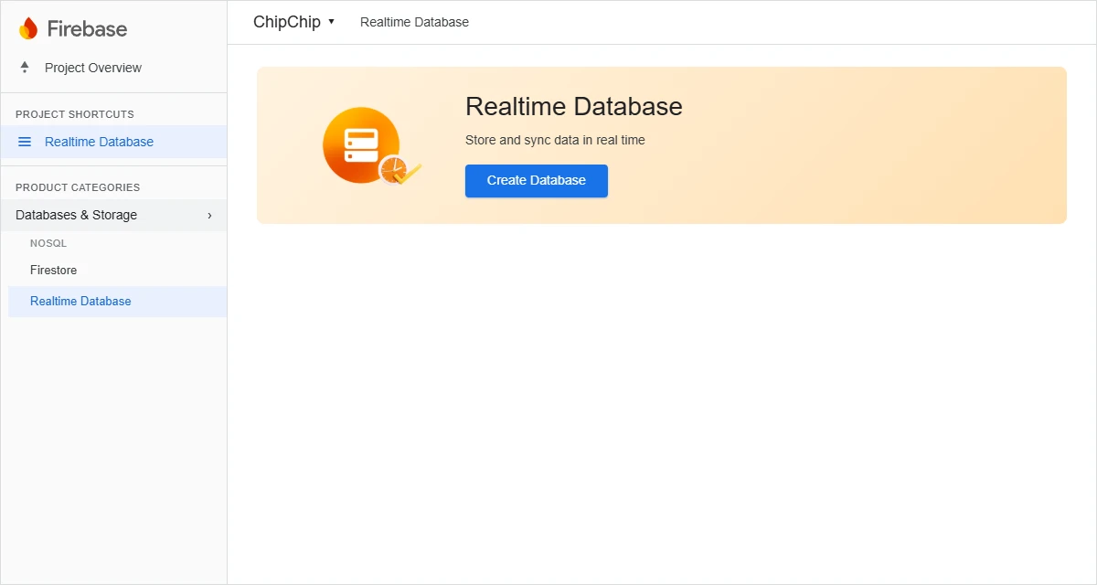Click the Firebase flame logo icon
The image size is (1097, 585).
click(x=28, y=28)
